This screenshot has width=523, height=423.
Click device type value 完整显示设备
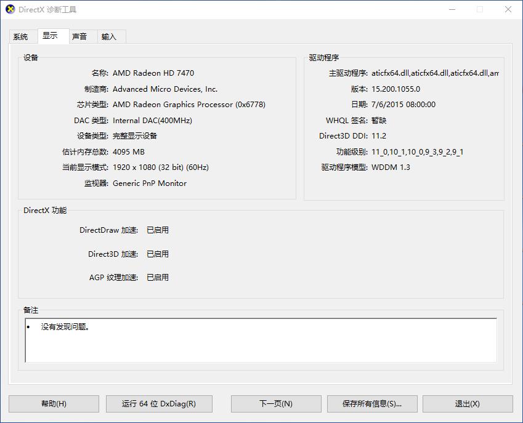[135, 135]
